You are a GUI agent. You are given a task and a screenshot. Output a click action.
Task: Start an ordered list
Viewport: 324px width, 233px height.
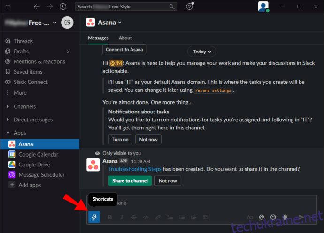[x=170, y=217]
